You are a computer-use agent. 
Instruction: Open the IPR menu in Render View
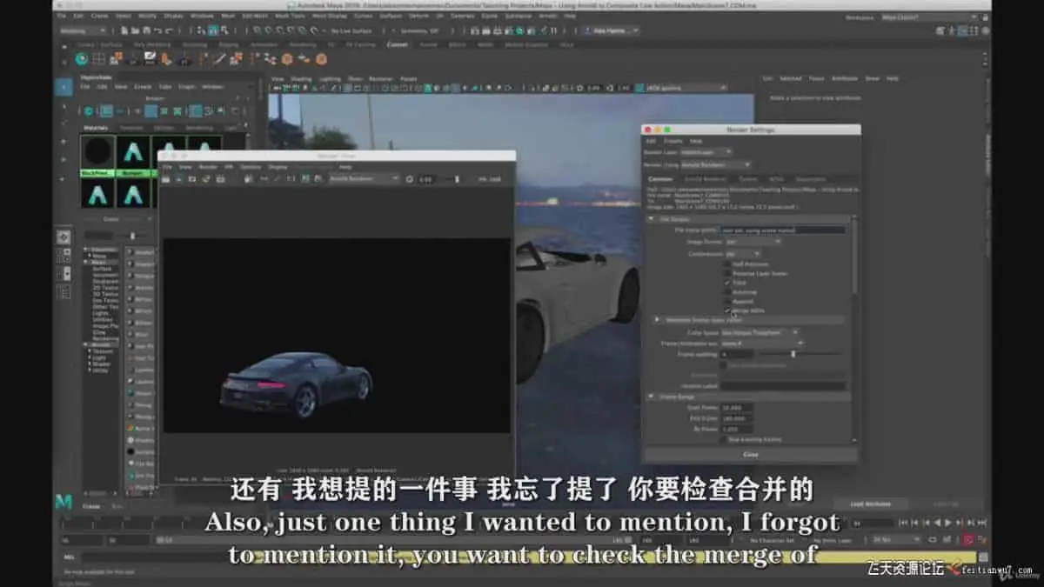(x=229, y=166)
